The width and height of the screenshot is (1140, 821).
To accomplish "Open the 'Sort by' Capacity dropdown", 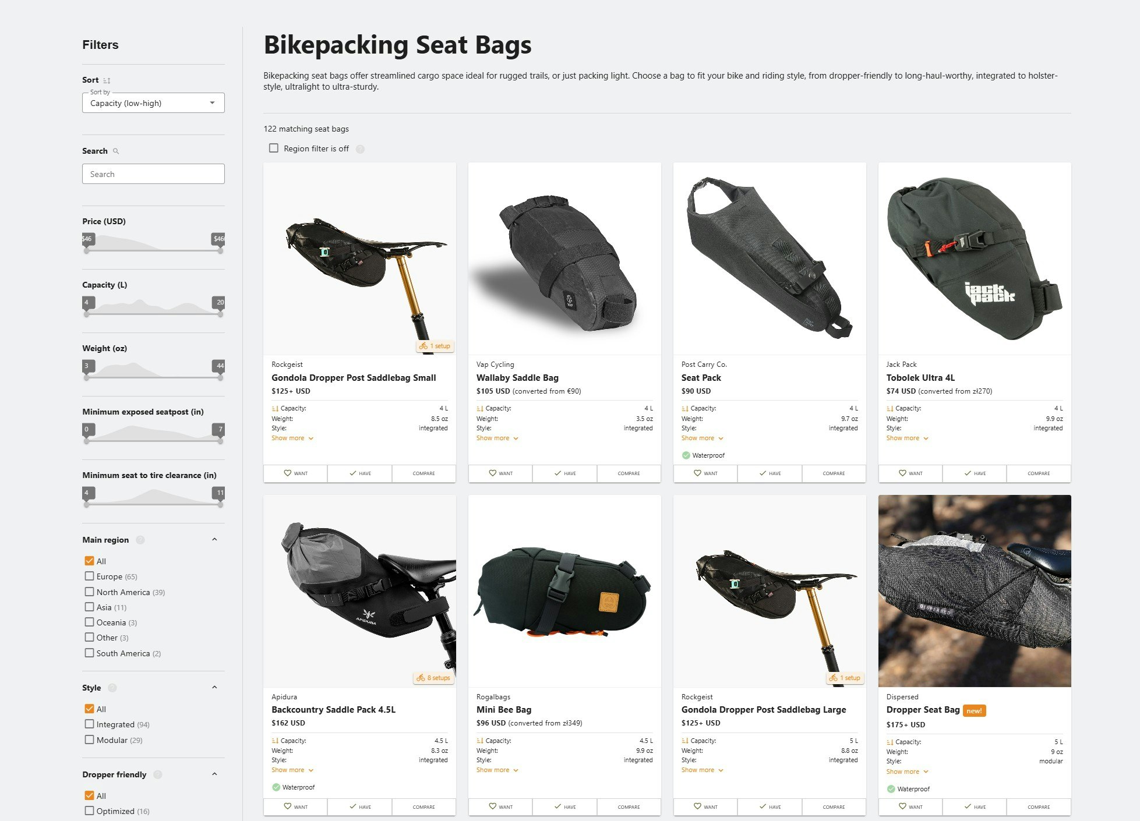I will [153, 102].
